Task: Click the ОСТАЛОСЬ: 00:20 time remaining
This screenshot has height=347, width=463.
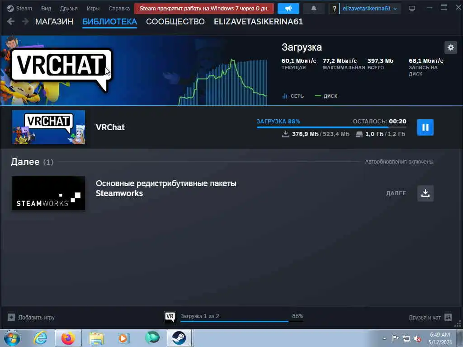Action: click(379, 121)
